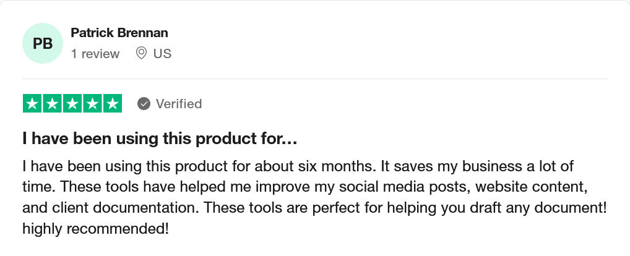Click the first green rating star
This screenshot has width=630, height=256.
tap(32, 104)
